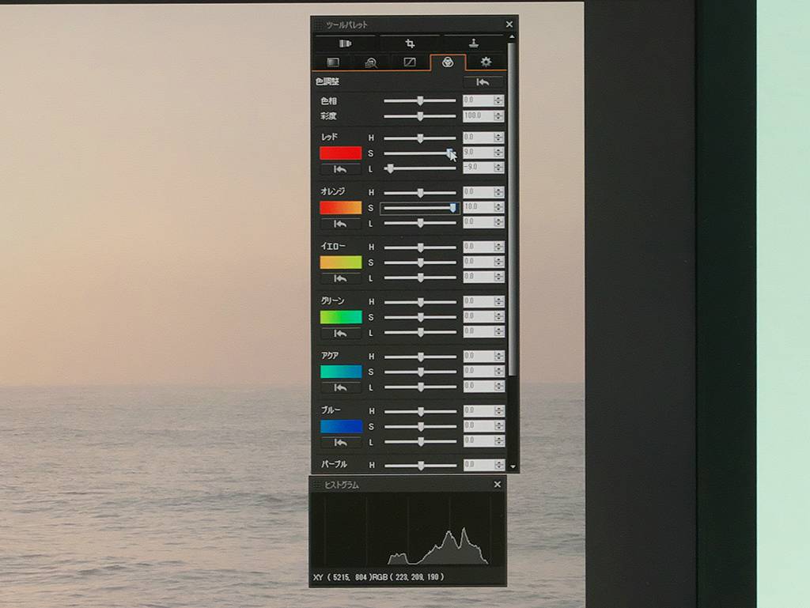Click the グリーン H slider handle
The image size is (810, 608).
[x=421, y=302]
